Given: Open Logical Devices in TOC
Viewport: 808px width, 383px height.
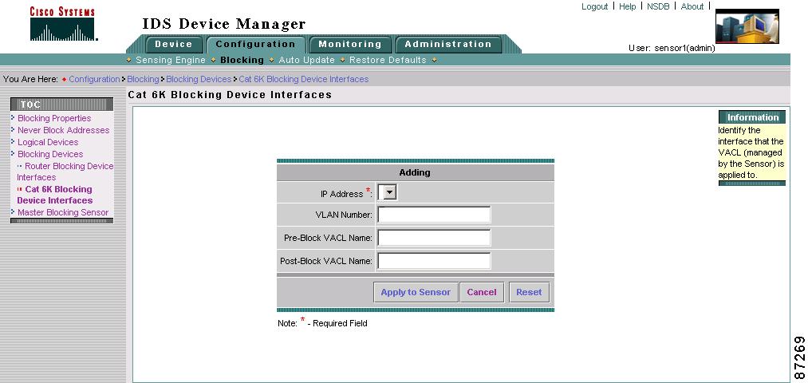Looking at the screenshot, I should [x=48, y=142].
